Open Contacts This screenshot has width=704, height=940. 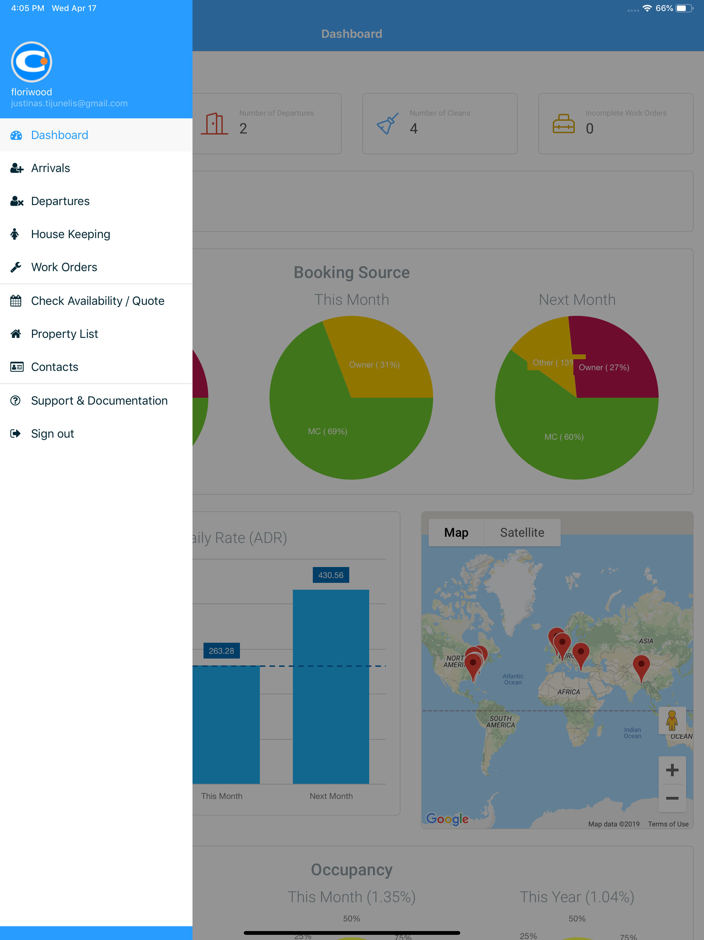(96, 367)
